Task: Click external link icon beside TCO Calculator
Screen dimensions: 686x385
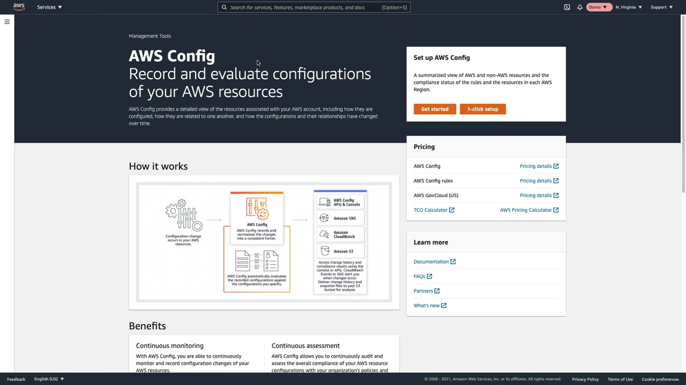Action: pyautogui.click(x=452, y=210)
